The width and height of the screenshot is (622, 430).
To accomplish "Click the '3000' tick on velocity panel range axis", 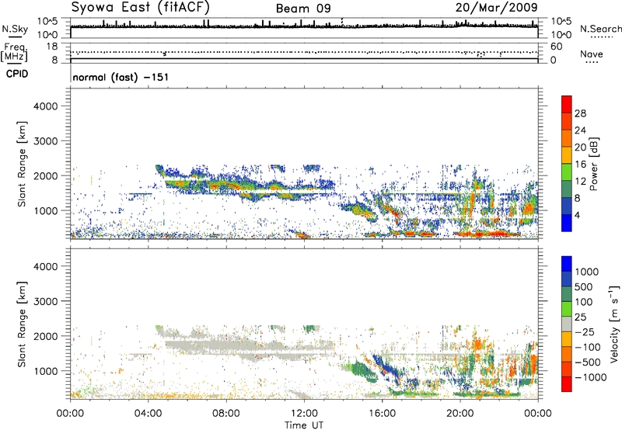I will tap(46, 301).
